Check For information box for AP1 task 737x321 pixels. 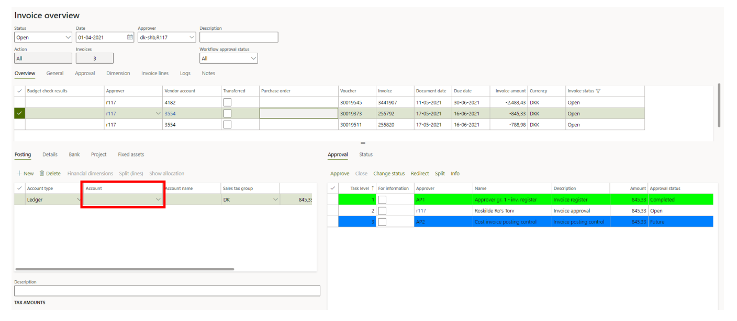coord(382,199)
